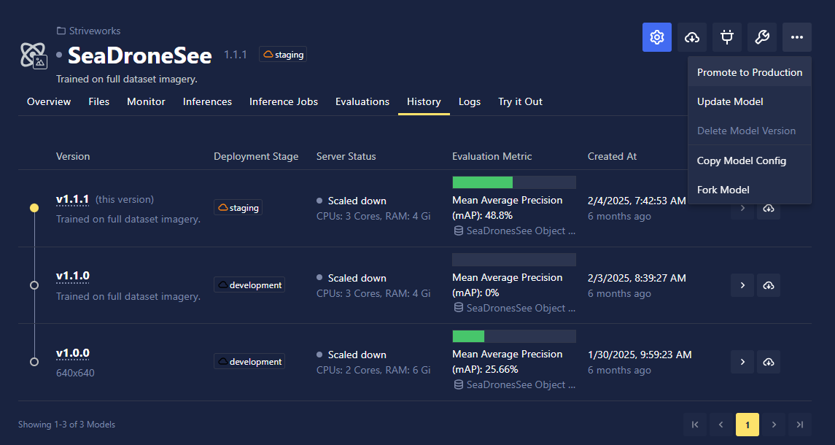This screenshot has width=835, height=445.
Task: Select the disabled Delete Model Version entry
Action: [749, 131]
